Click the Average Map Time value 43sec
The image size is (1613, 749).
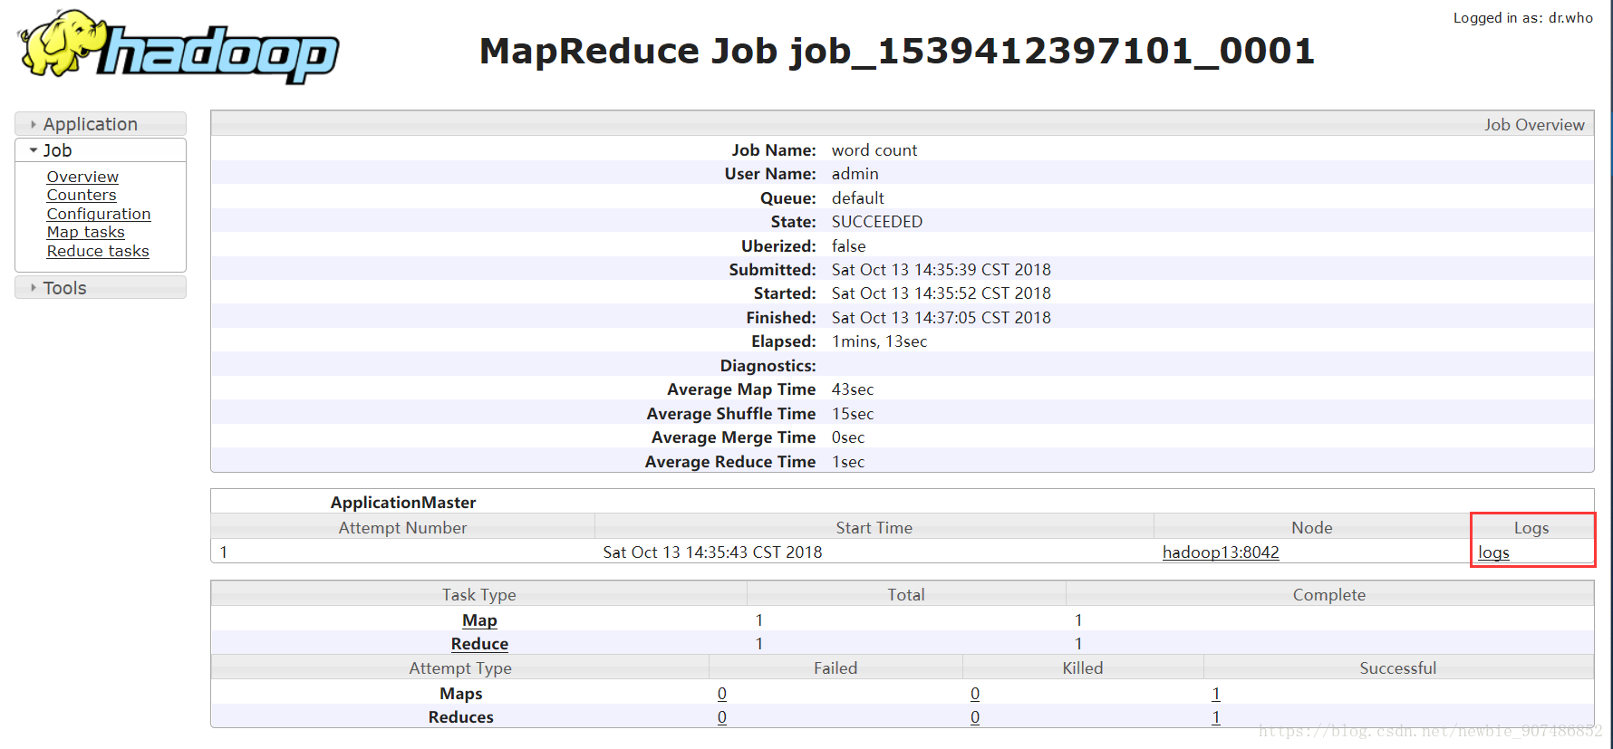click(853, 389)
